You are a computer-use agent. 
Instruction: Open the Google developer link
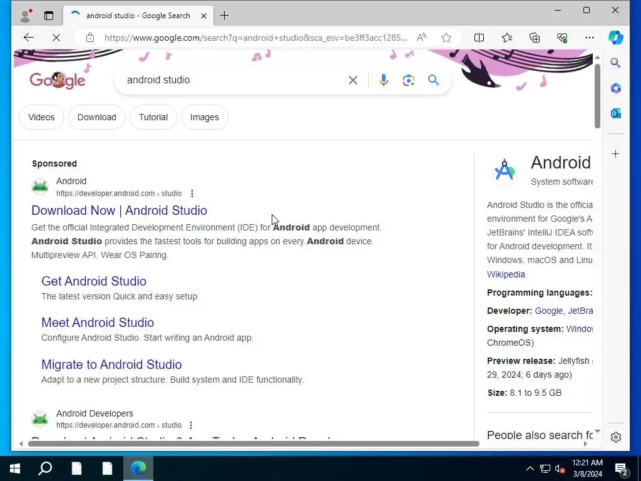[x=548, y=311]
